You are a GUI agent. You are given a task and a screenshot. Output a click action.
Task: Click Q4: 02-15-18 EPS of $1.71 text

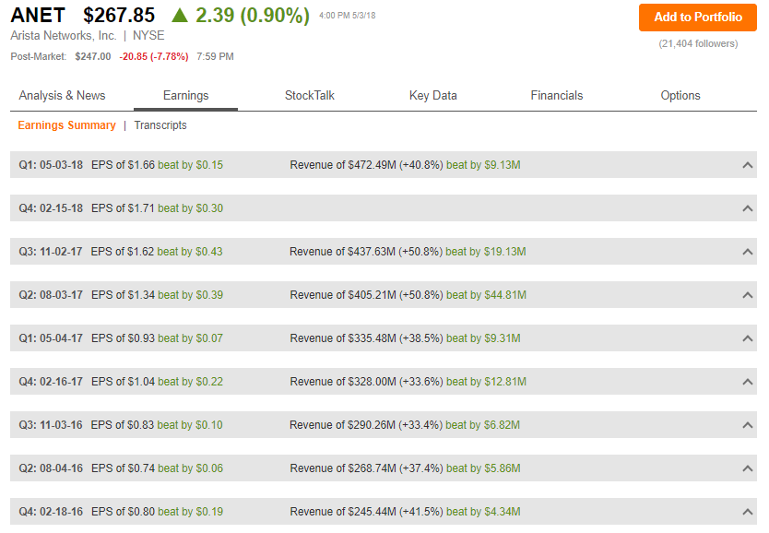pyautogui.click(x=87, y=208)
